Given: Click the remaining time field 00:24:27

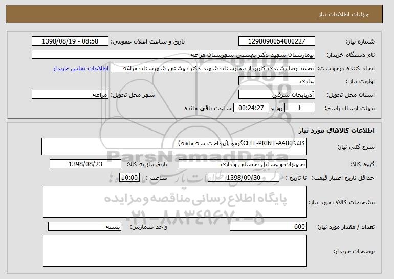Looking at the screenshot, I should 251,108.
